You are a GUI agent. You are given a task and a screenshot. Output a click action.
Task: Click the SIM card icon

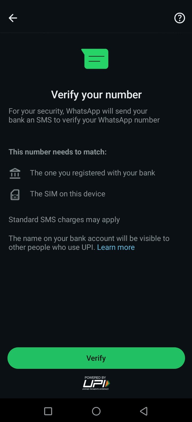15,194
